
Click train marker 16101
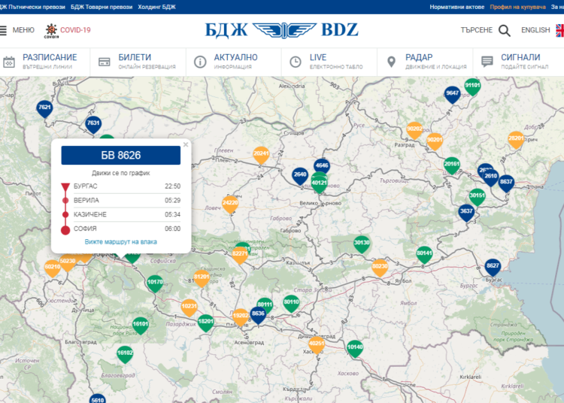(x=141, y=325)
